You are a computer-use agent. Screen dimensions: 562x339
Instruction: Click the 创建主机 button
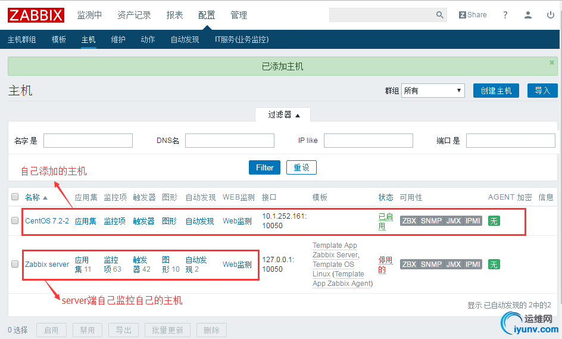coord(496,91)
